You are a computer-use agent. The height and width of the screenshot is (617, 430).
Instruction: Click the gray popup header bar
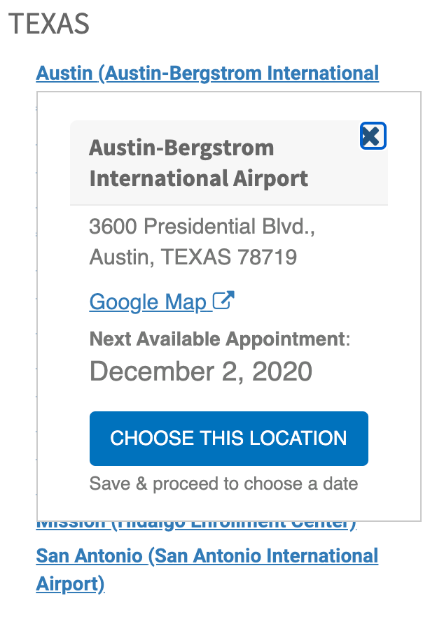(x=329, y=183)
